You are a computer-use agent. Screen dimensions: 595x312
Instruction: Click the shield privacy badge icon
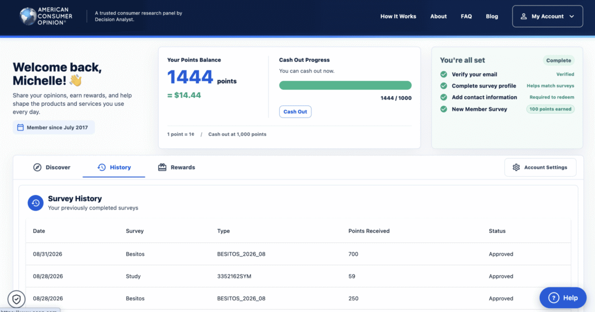tap(16, 300)
